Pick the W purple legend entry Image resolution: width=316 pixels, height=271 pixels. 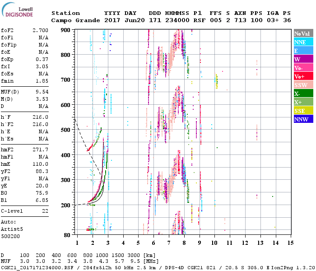tap(302, 59)
